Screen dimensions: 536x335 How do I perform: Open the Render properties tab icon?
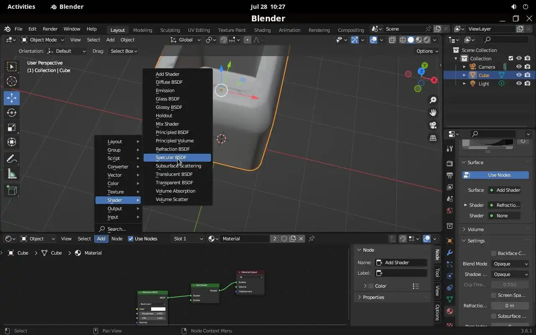point(450,163)
